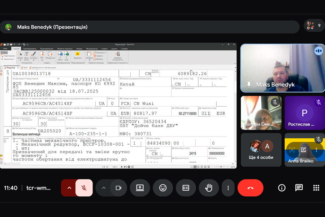Image resolution: width=325 pixels, height=217 pixels.
Task: Open options dots on Anna Brailko tile
Action: point(316,149)
